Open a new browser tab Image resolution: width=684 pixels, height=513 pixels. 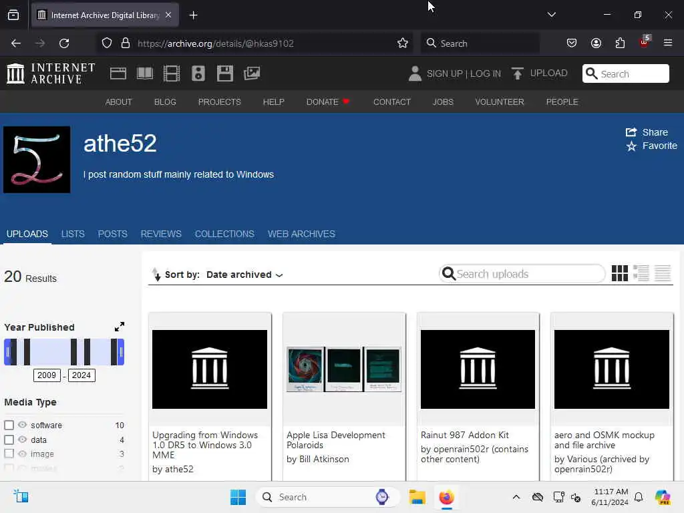coord(193,15)
